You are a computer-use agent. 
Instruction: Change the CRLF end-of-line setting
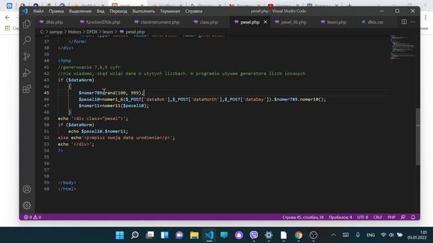pyautogui.click(x=378, y=217)
